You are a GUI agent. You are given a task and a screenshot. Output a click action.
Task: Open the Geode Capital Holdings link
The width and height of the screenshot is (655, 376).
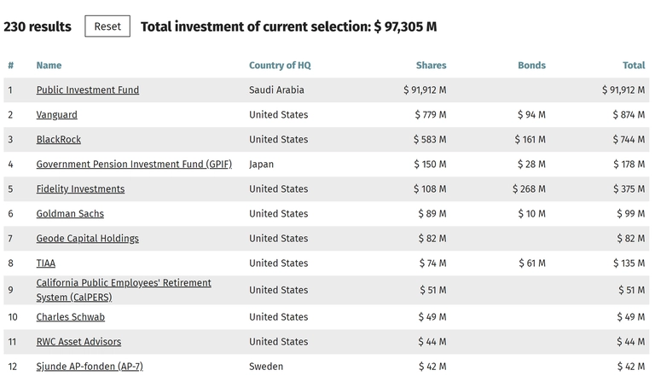point(87,238)
